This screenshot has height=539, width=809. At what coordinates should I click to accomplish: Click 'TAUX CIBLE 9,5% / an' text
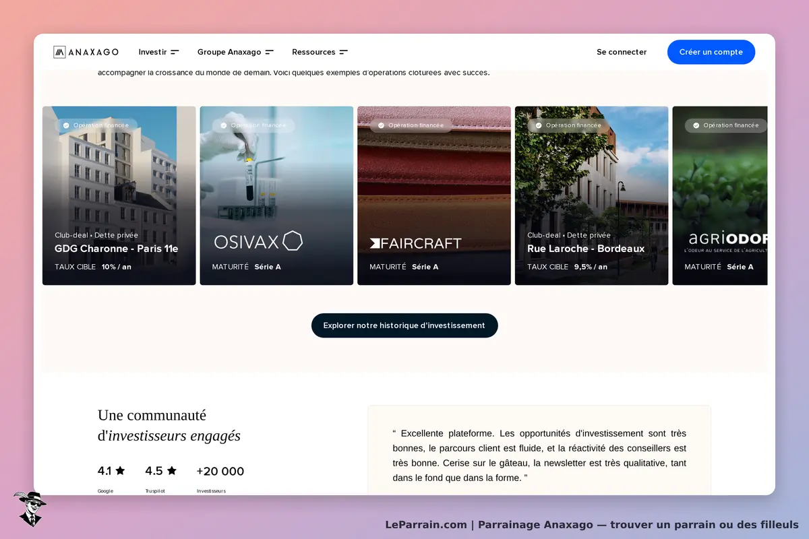[x=567, y=267]
